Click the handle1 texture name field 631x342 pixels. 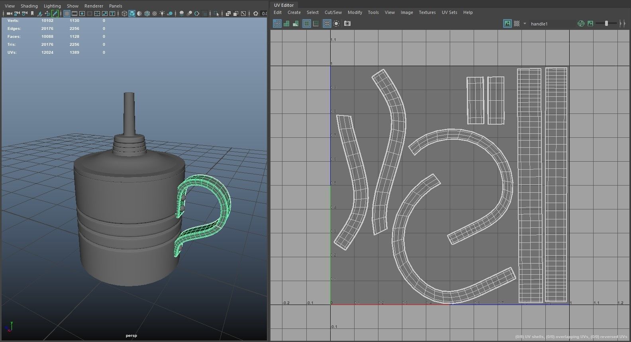point(552,23)
